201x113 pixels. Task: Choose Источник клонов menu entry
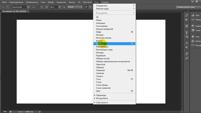(x=114, y=38)
